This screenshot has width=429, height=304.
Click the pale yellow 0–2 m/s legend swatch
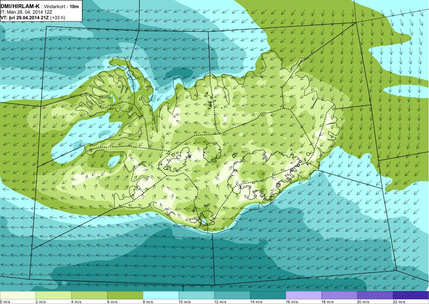[x=18, y=295]
